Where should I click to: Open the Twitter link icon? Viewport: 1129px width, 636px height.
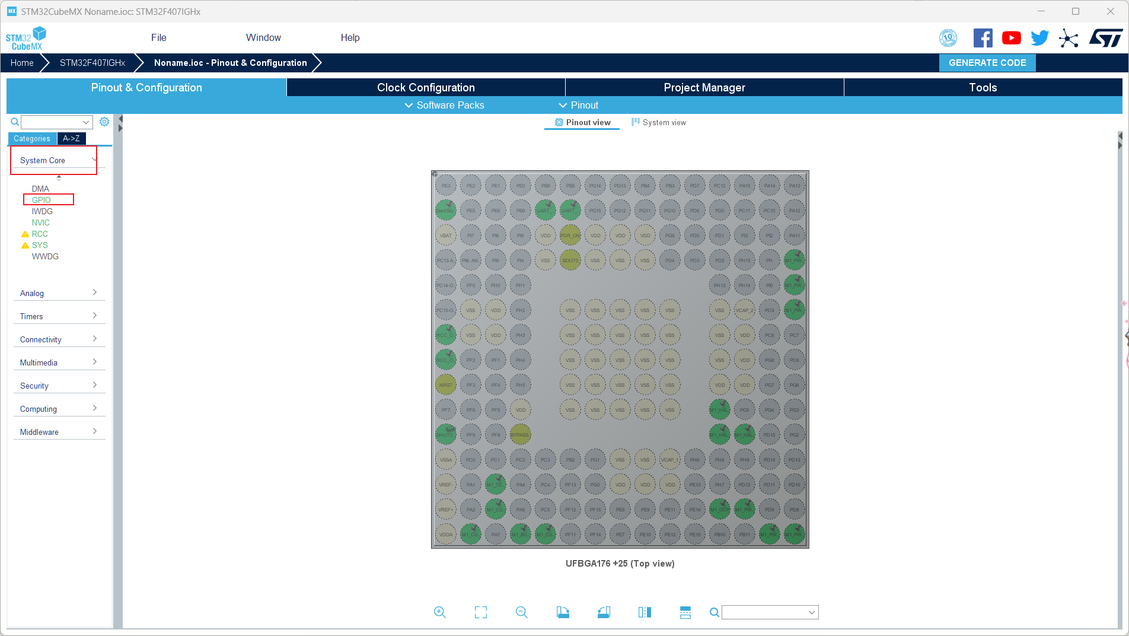[x=1039, y=38]
